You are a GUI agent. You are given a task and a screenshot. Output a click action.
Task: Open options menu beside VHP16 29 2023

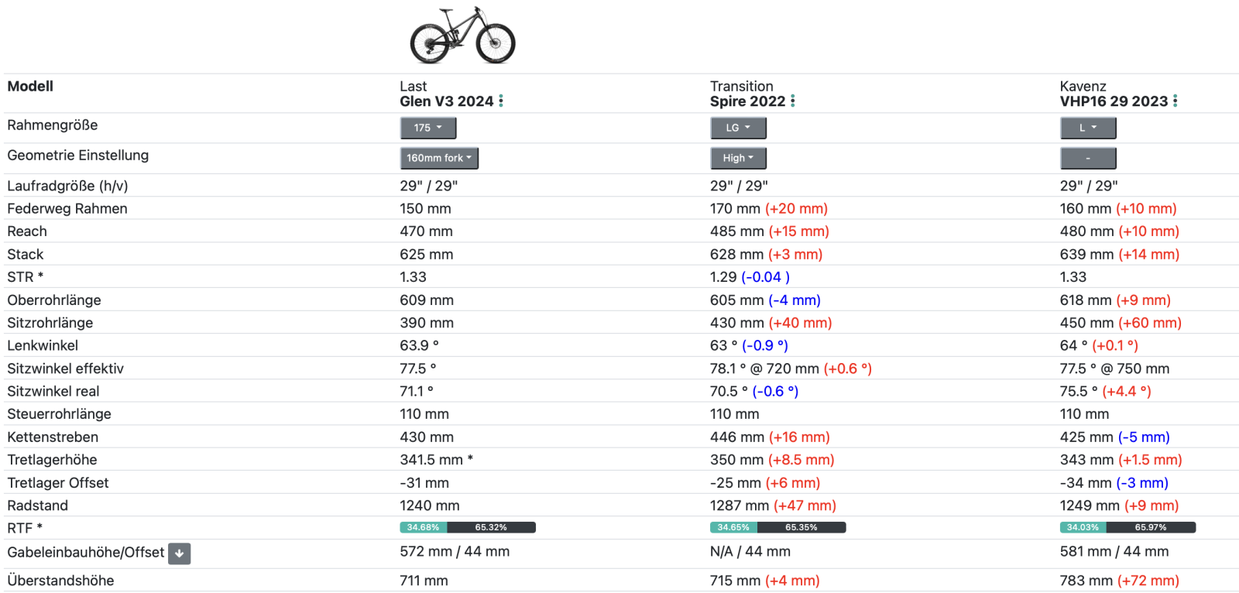[x=1176, y=101]
